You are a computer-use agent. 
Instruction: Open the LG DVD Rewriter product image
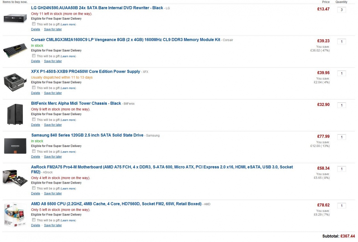click(x=15, y=19)
